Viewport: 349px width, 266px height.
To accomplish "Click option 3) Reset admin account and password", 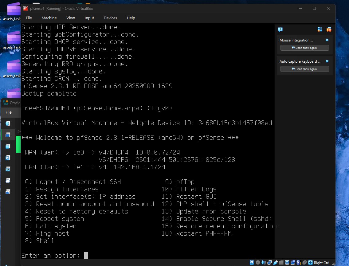I will click(x=89, y=204).
